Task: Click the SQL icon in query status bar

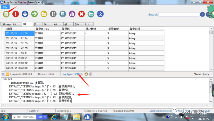Action: (3, 74)
